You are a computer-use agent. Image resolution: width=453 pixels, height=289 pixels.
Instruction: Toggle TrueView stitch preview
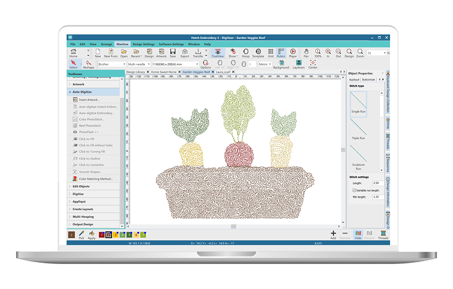click(218, 53)
